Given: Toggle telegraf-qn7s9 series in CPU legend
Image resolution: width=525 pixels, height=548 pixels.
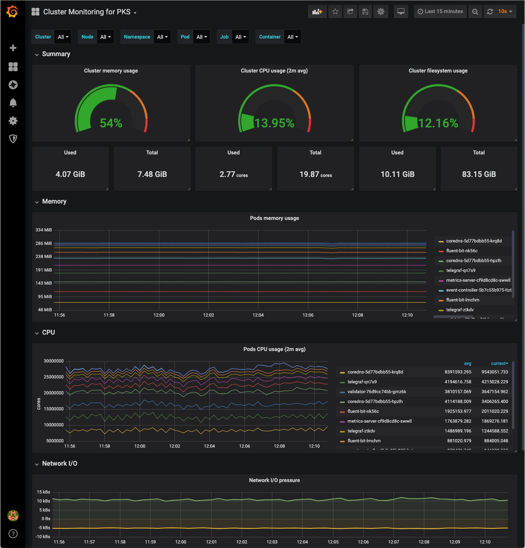Looking at the screenshot, I should (x=362, y=382).
